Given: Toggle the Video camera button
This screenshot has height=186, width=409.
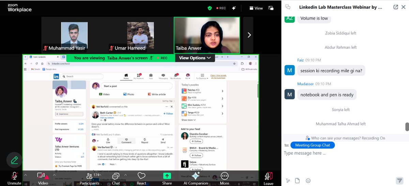Looking at the screenshot, I should pos(43,178).
